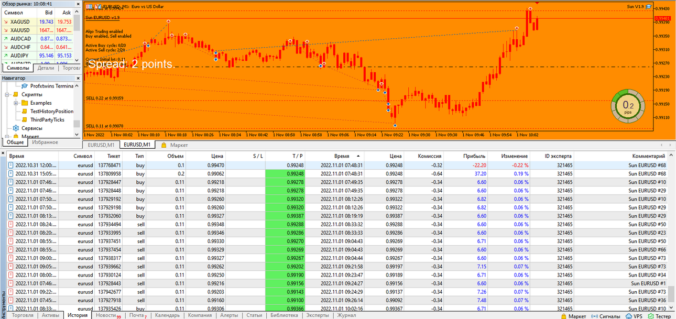Click the Сервисы item in Navigator

31,128
